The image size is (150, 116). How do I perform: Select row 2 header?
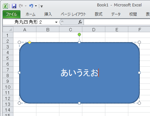pos(8,41)
